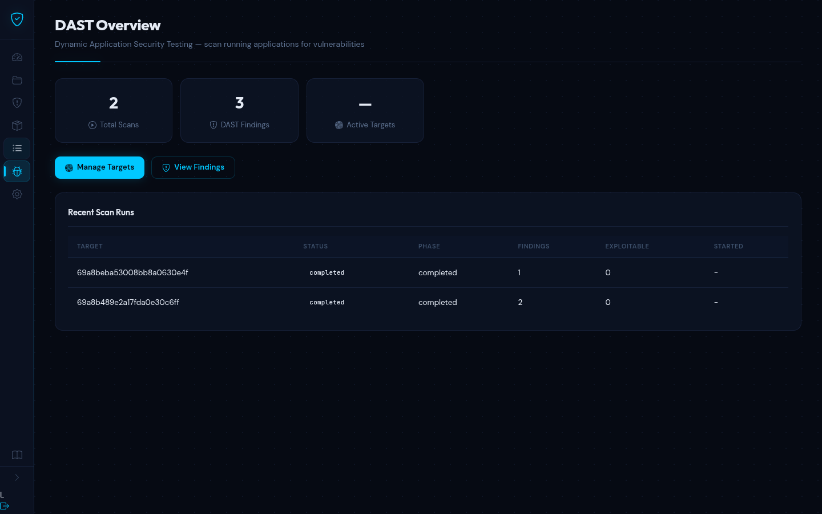Click the View Findings button
Image resolution: width=822 pixels, height=514 pixels.
(193, 167)
